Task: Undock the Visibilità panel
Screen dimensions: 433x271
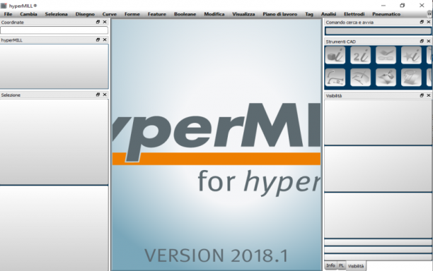Action: coord(422,95)
